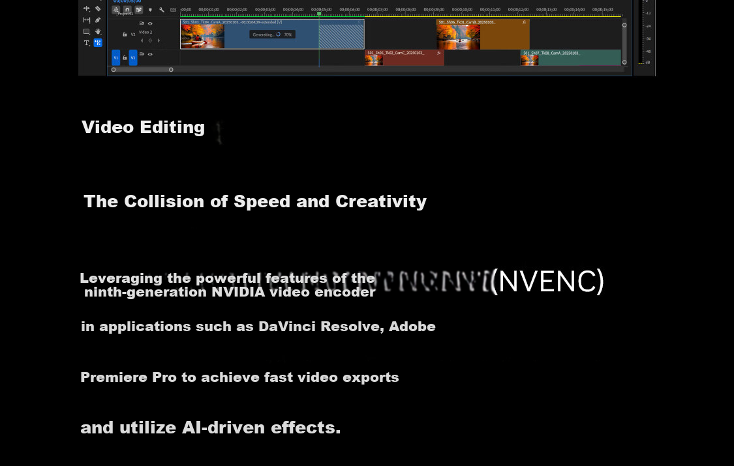The image size is (734, 466).
Task: Click fx badge on S01_Sh05 clip
Action: pos(438,53)
